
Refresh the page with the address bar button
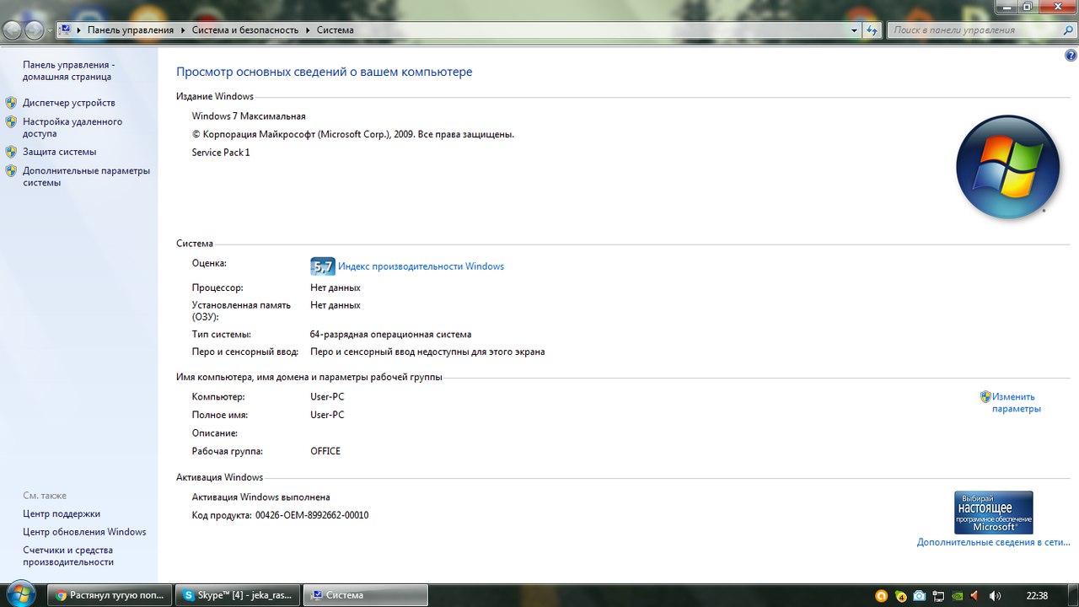click(x=872, y=30)
